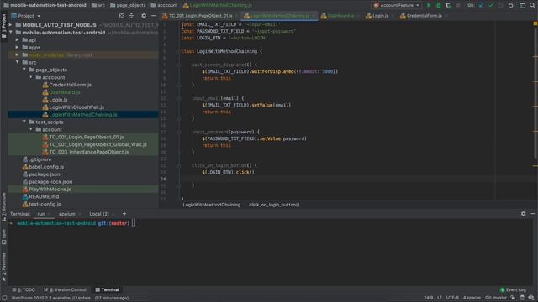Collapse the mobile-automation-test-android folder
538x302 pixels.
[x=10, y=33]
